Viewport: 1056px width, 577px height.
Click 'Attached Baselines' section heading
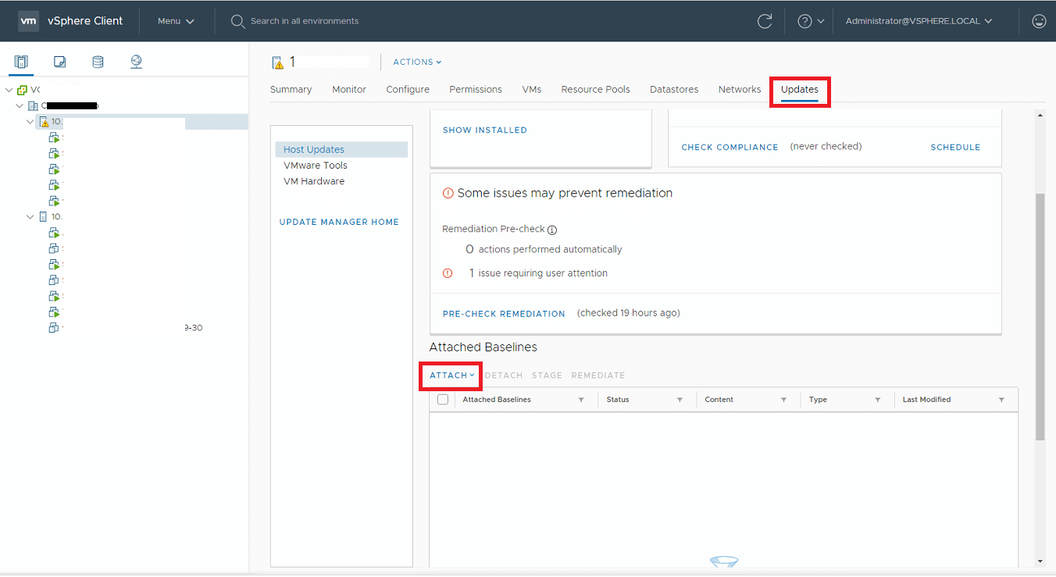[483, 347]
